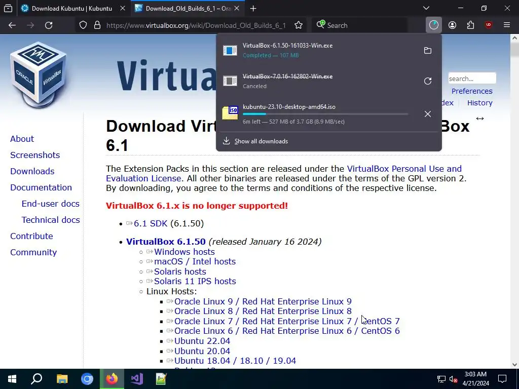
Task: Open the Preferences link
Action: pyautogui.click(x=472, y=91)
